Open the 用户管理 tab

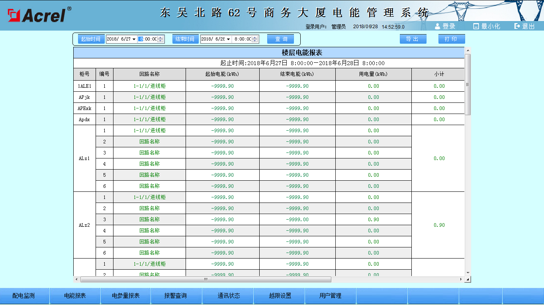coord(330,296)
